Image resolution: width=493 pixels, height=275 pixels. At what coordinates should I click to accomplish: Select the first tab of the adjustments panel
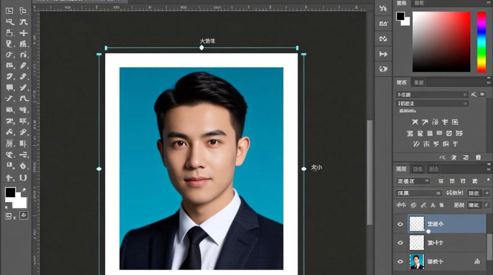(402, 82)
